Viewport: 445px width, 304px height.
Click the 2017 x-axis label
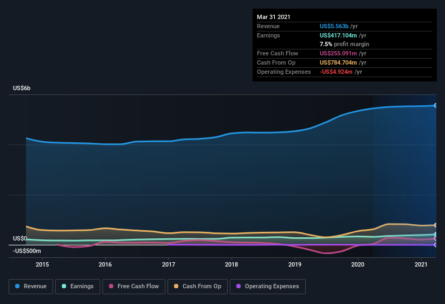[169, 264]
